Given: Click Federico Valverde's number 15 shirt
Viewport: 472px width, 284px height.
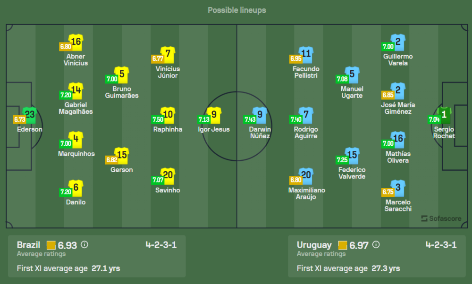Looking at the screenshot, I should coord(352,155).
